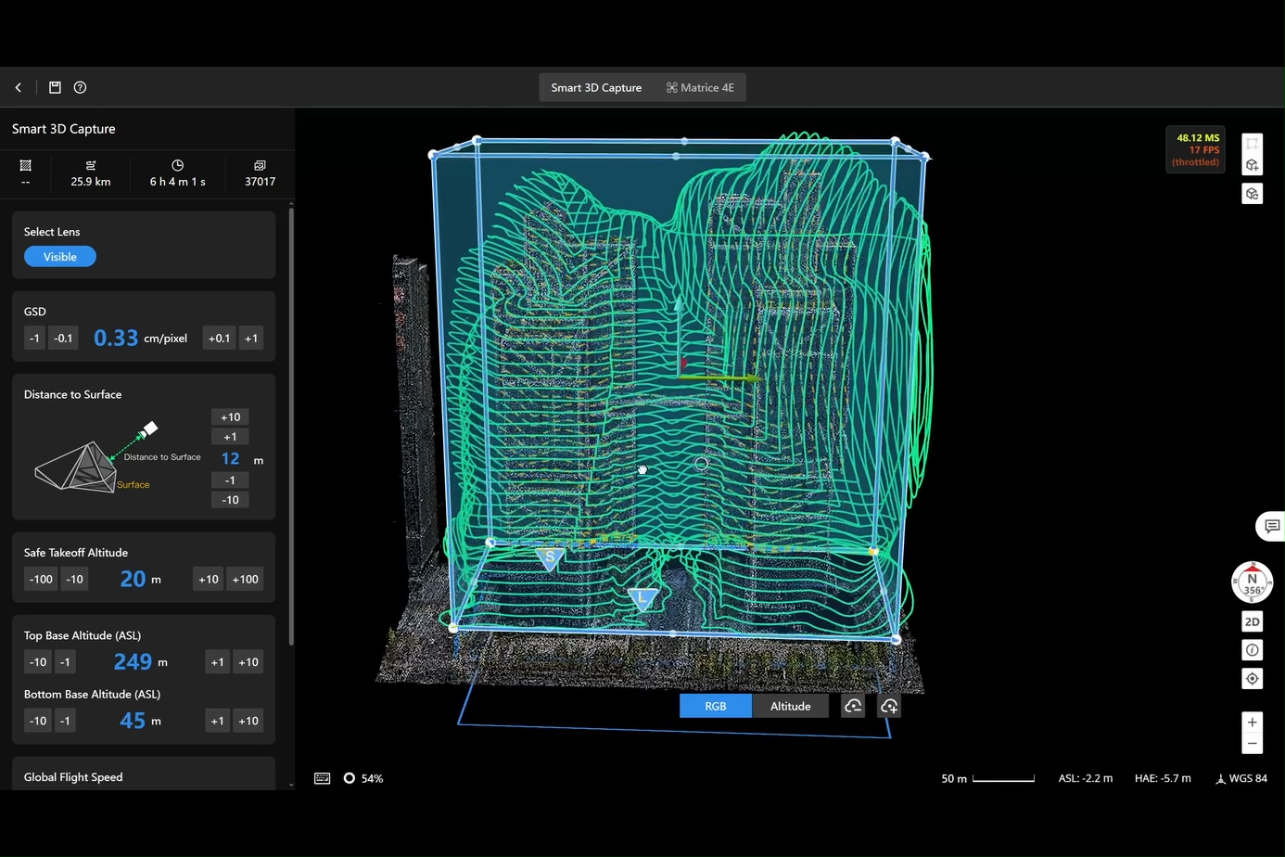The image size is (1285, 857).
Task: Switch to the Matrice 4E tab
Action: click(x=700, y=88)
